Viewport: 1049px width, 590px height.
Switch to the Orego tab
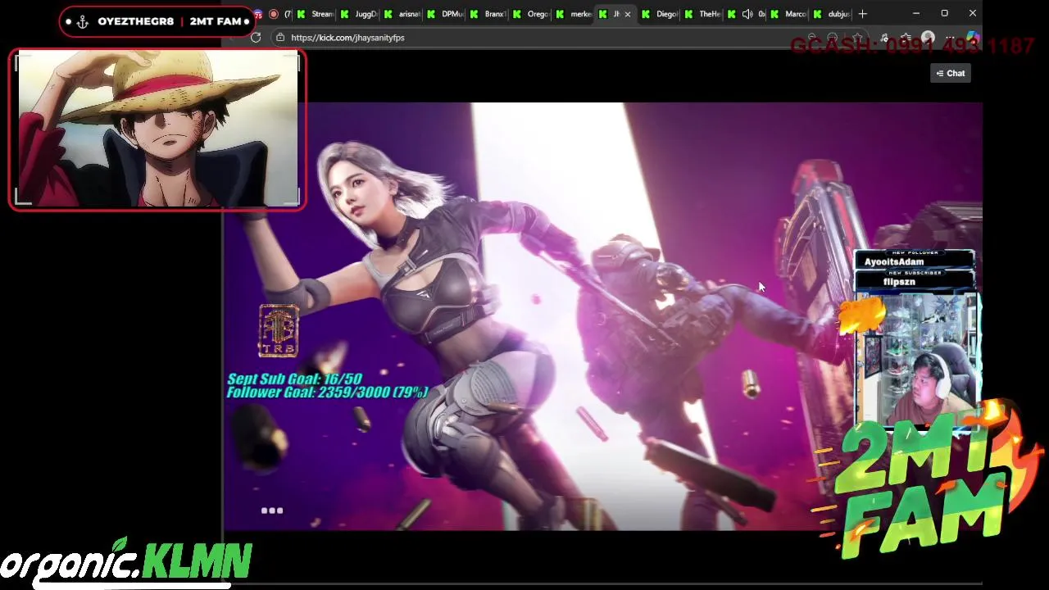[x=531, y=14]
